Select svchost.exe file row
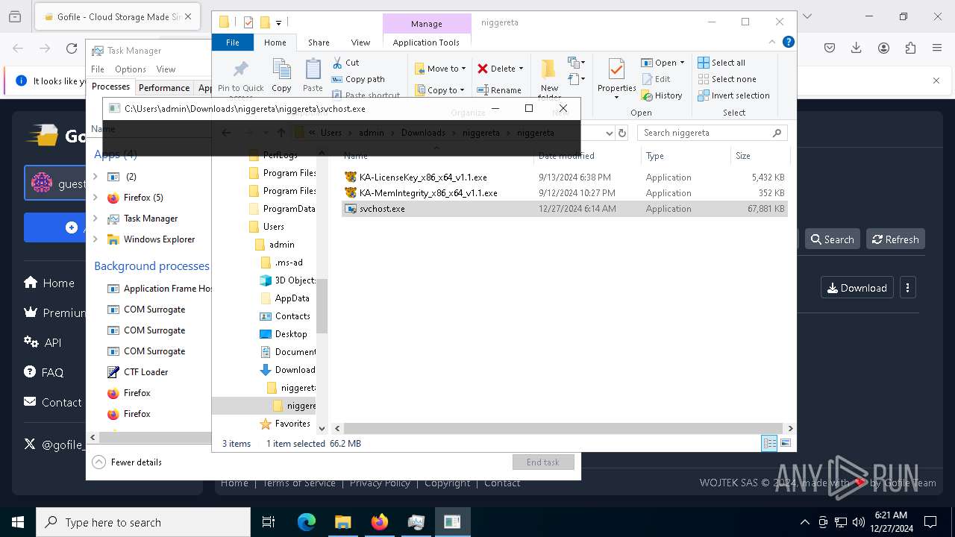955x537 pixels. tap(564, 209)
